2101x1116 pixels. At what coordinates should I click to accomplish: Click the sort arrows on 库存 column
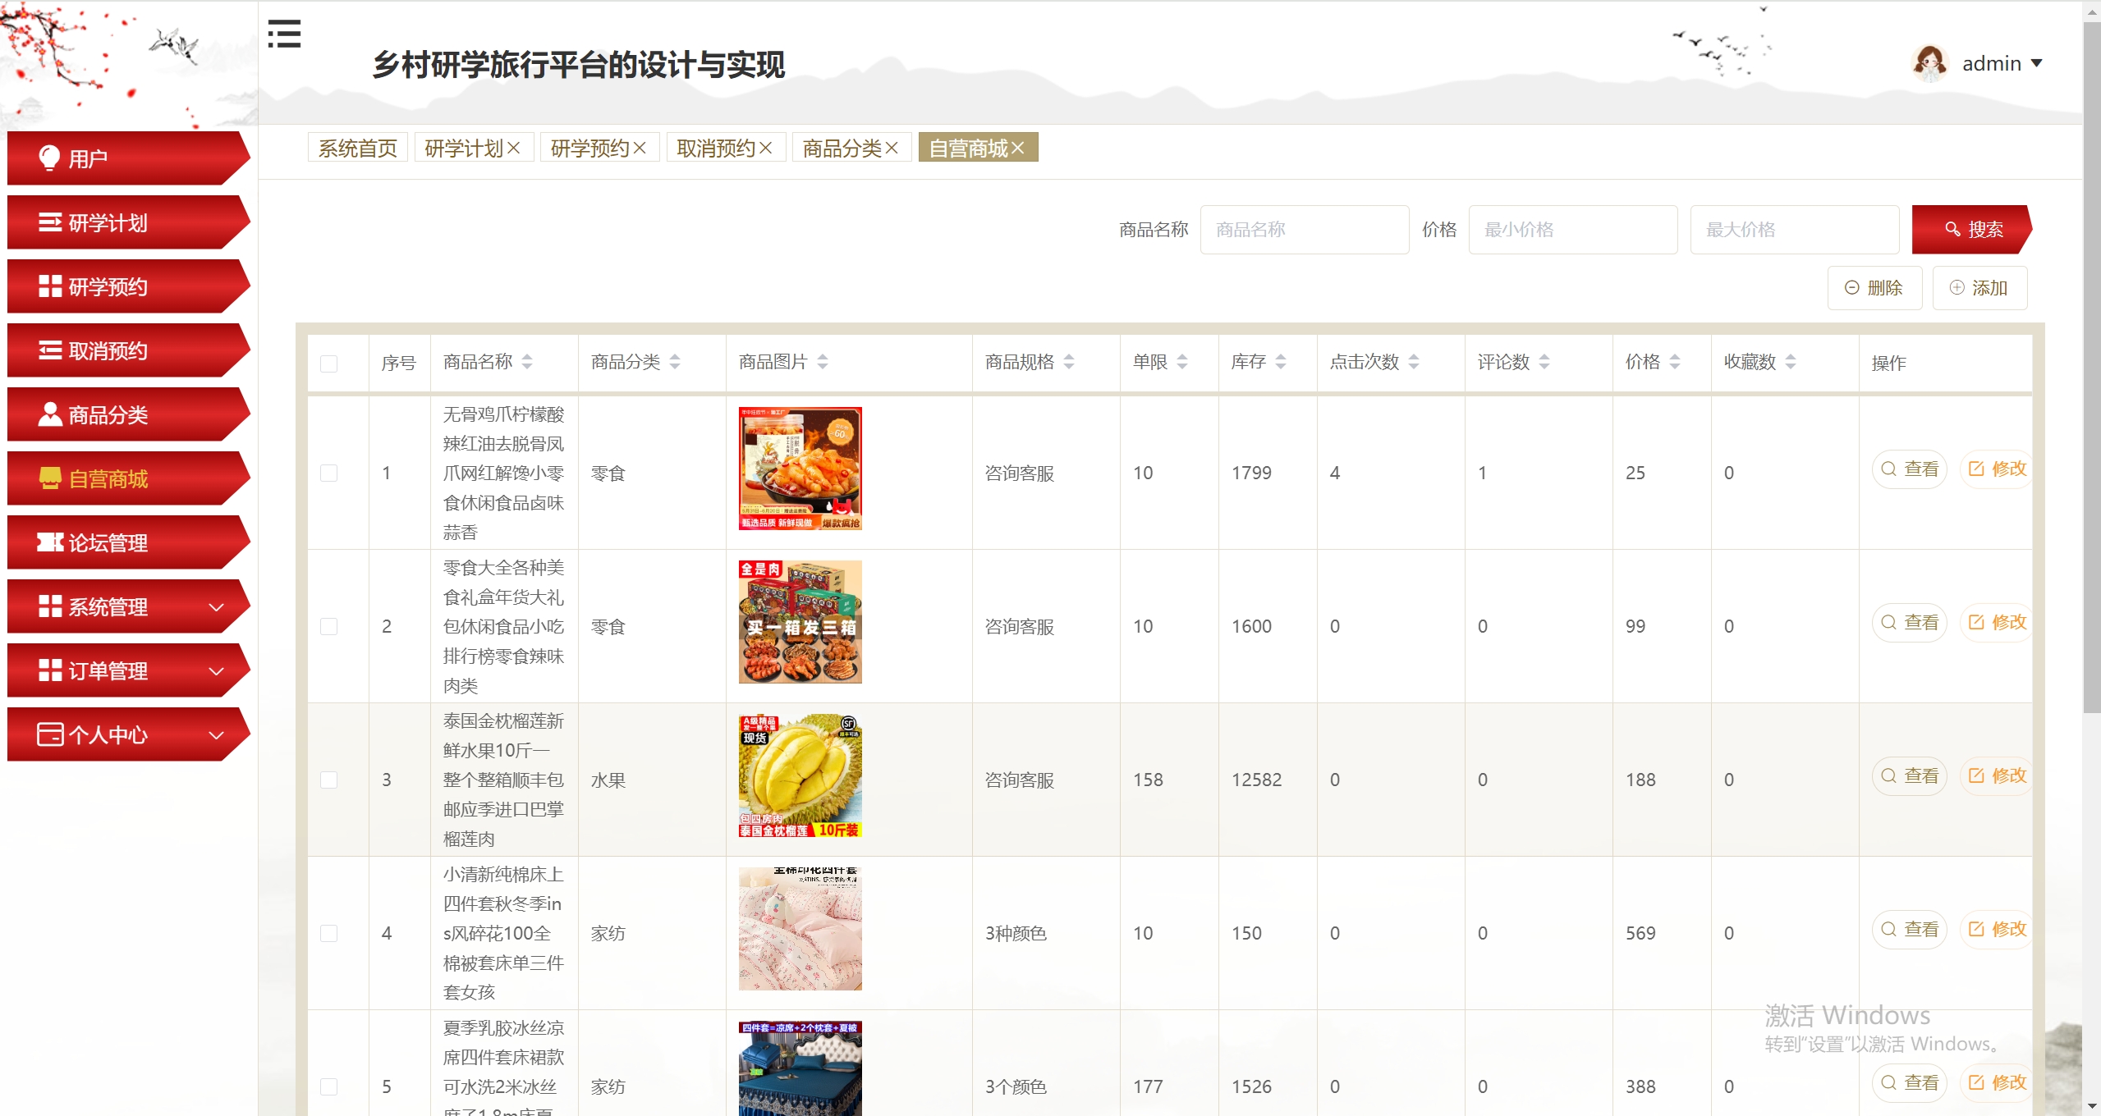tap(1281, 362)
